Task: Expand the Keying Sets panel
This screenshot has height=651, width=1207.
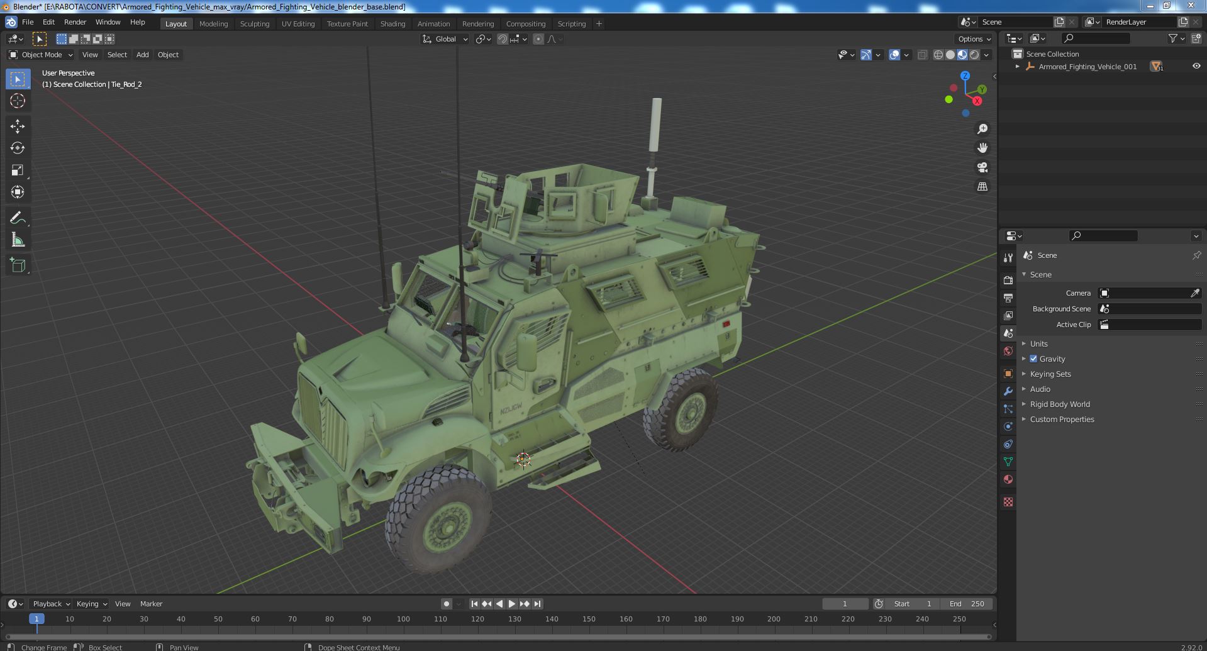Action: (1050, 374)
